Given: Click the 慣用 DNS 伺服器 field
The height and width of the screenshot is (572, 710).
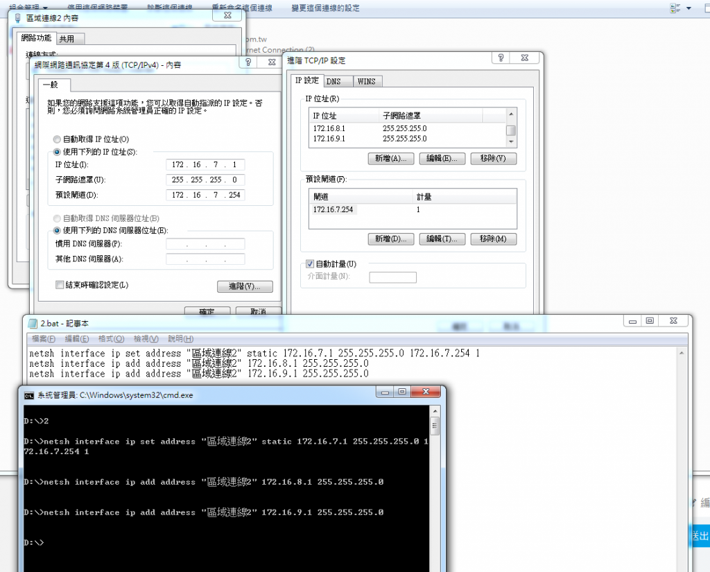Looking at the screenshot, I should [205, 244].
